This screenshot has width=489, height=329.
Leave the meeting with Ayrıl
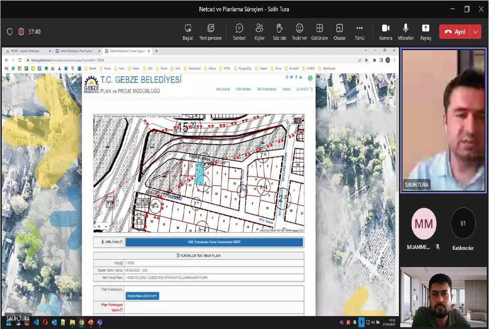click(455, 32)
